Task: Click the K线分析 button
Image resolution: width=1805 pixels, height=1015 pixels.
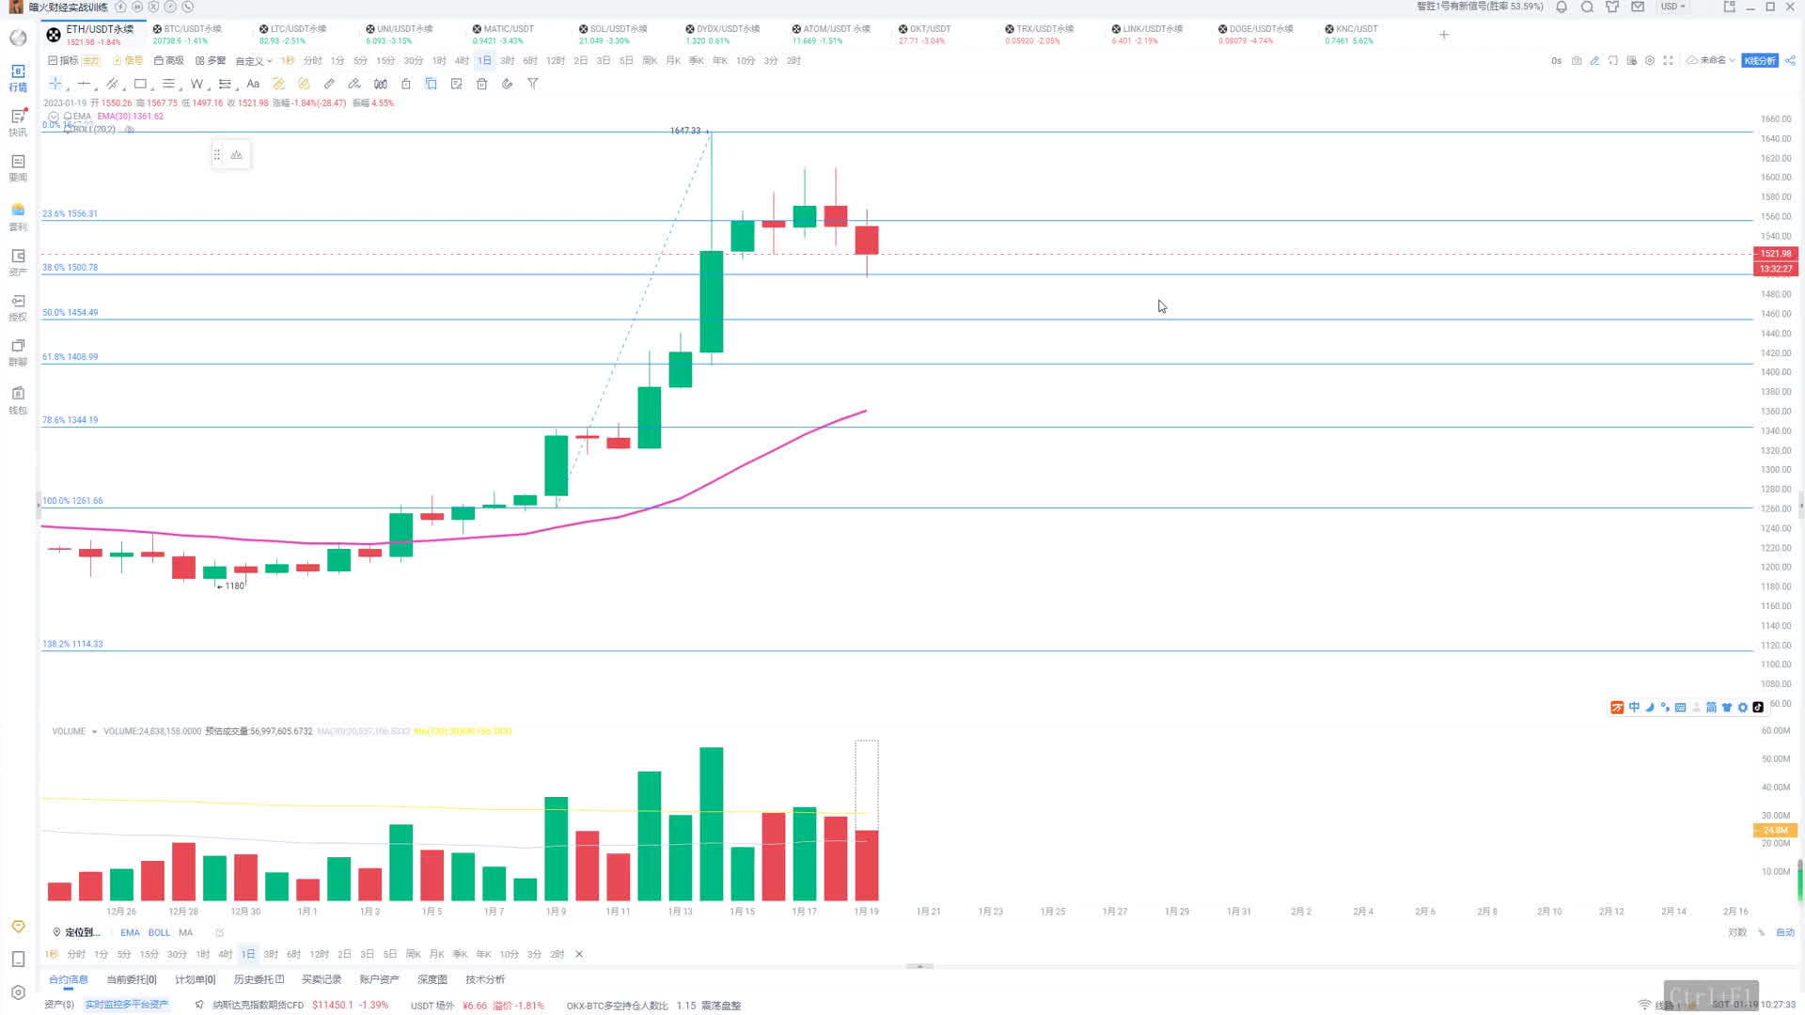Action: [x=1759, y=61]
